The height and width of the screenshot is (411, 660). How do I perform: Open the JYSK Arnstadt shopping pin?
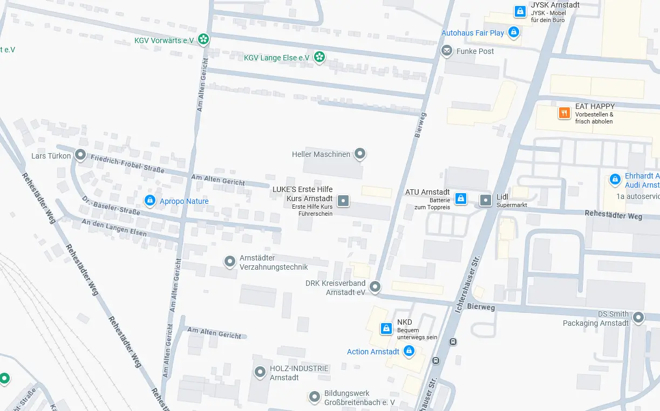[520, 11]
